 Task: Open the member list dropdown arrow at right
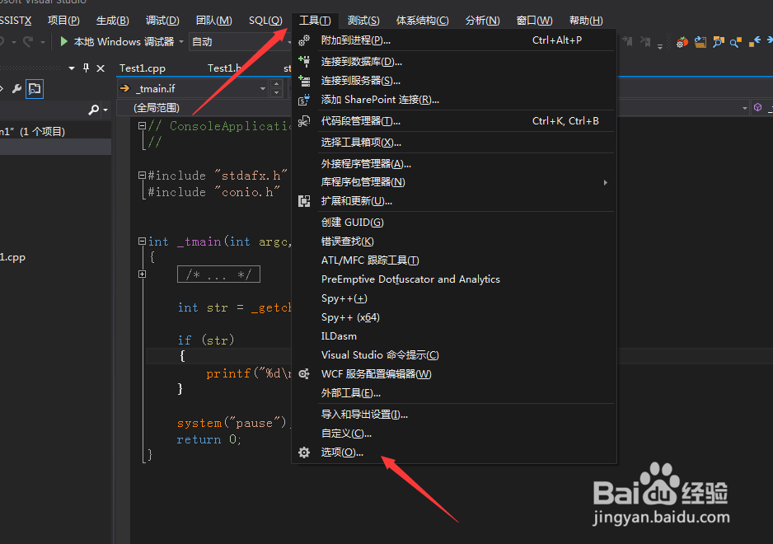[744, 108]
